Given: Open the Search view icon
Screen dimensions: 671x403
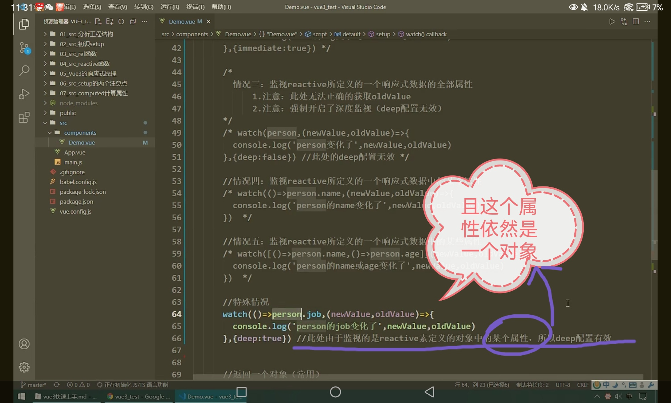Looking at the screenshot, I should 24,71.
